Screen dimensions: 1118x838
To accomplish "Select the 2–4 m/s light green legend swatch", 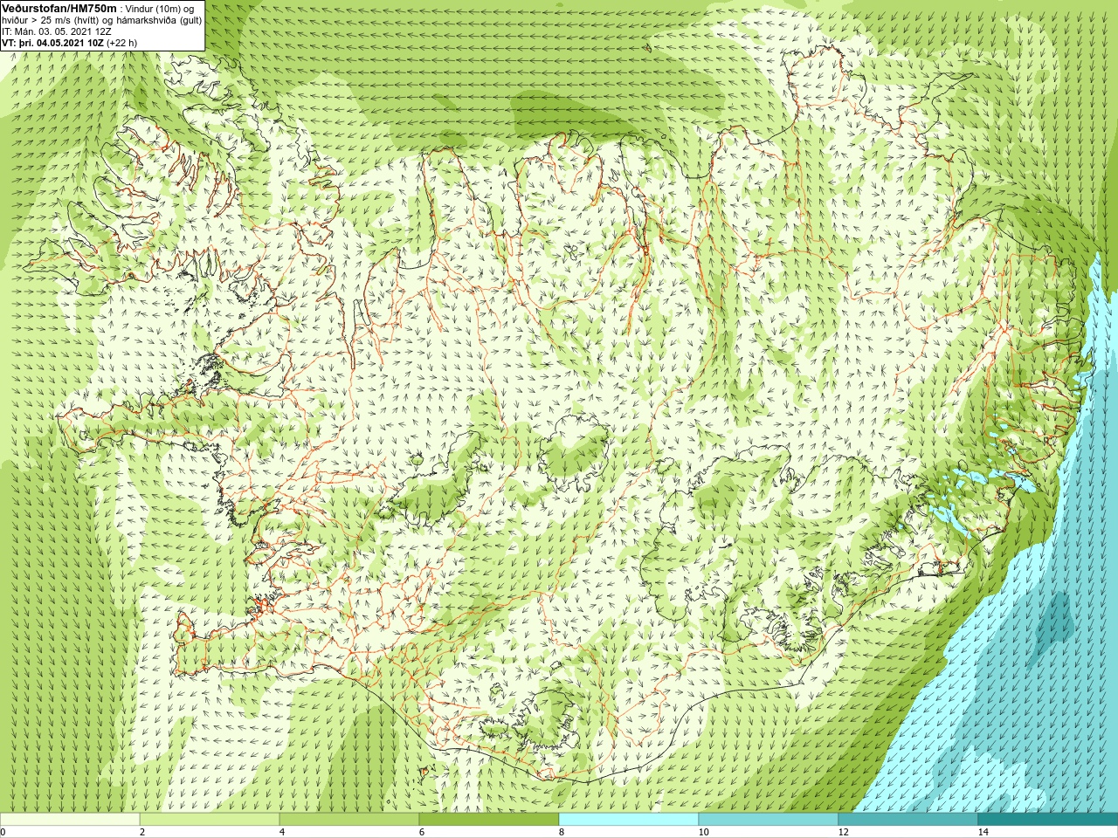I will (x=210, y=820).
